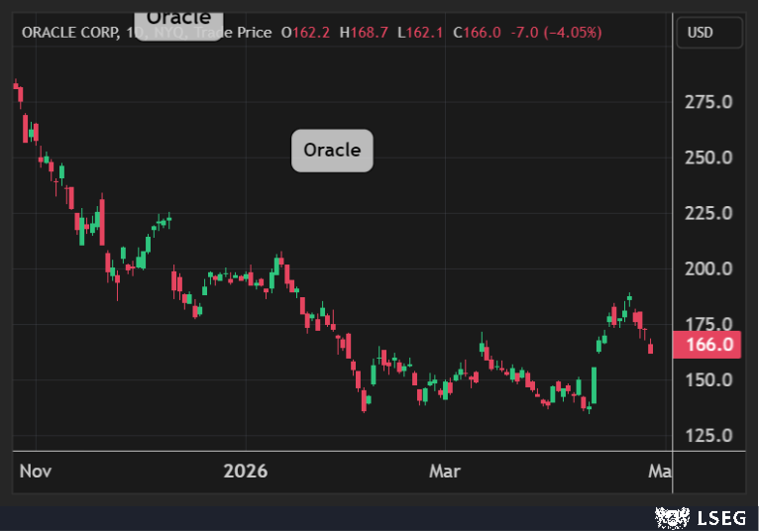
Task: Click the 275.0 price axis label
Action: [707, 102]
